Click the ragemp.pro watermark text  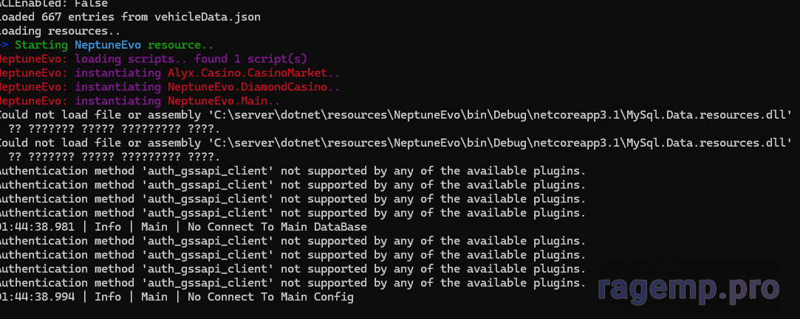(688, 289)
